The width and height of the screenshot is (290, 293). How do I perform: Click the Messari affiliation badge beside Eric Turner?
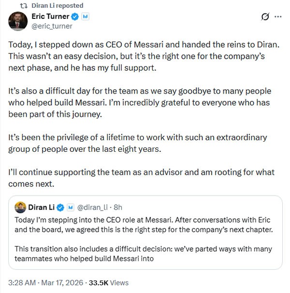[x=85, y=17]
